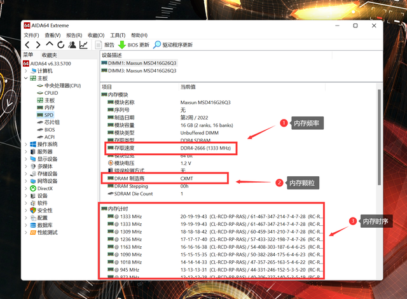Select DIMM3: Maxsun MSD416G26Q3 device
Viewport: 407px width, 299px height.
pos(139,71)
